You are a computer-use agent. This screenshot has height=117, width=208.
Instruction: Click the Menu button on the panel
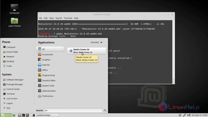tap(6, 115)
